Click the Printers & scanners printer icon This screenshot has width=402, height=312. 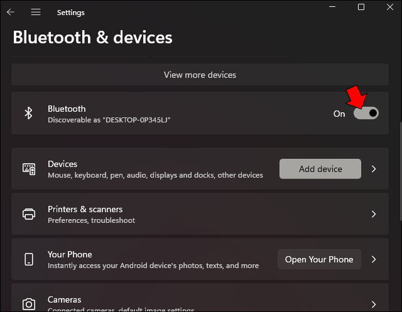coord(29,214)
